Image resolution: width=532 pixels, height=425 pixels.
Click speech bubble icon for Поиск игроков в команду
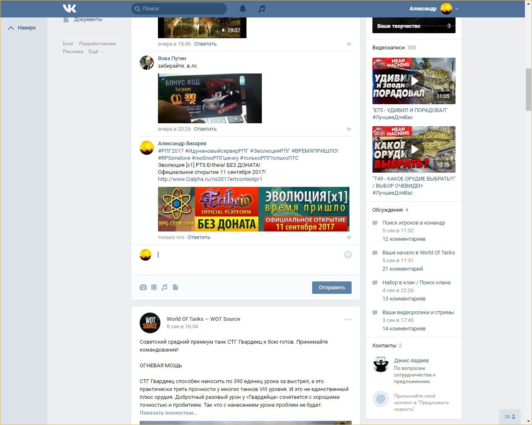click(375, 223)
